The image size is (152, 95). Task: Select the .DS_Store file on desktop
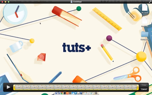tap(145, 9)
